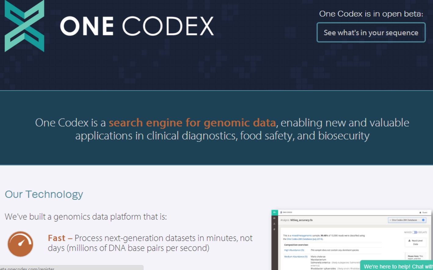Image resolution: width=433 pixels, height=270 pixels.
Task: Click the ONE CODEX wordmark in the header
Action: (x=137, y=26)
